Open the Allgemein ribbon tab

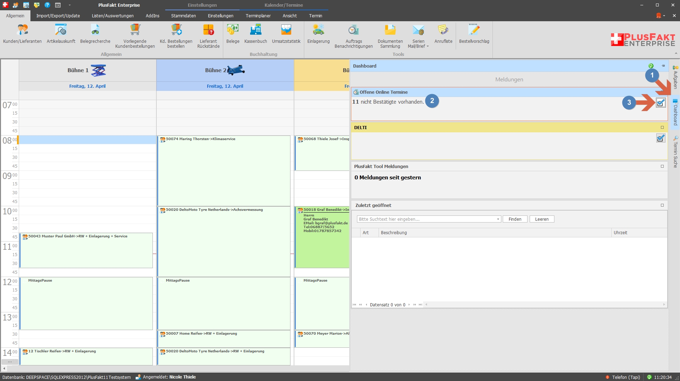15,16
